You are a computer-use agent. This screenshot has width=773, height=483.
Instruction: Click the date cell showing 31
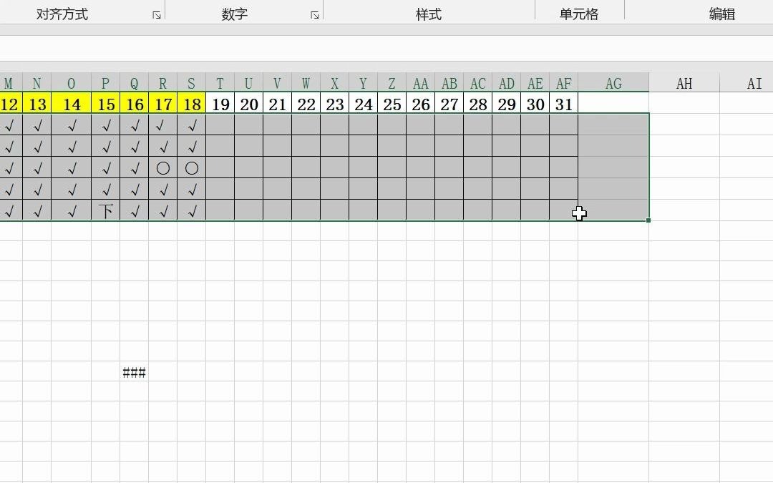tap(563, 104)
